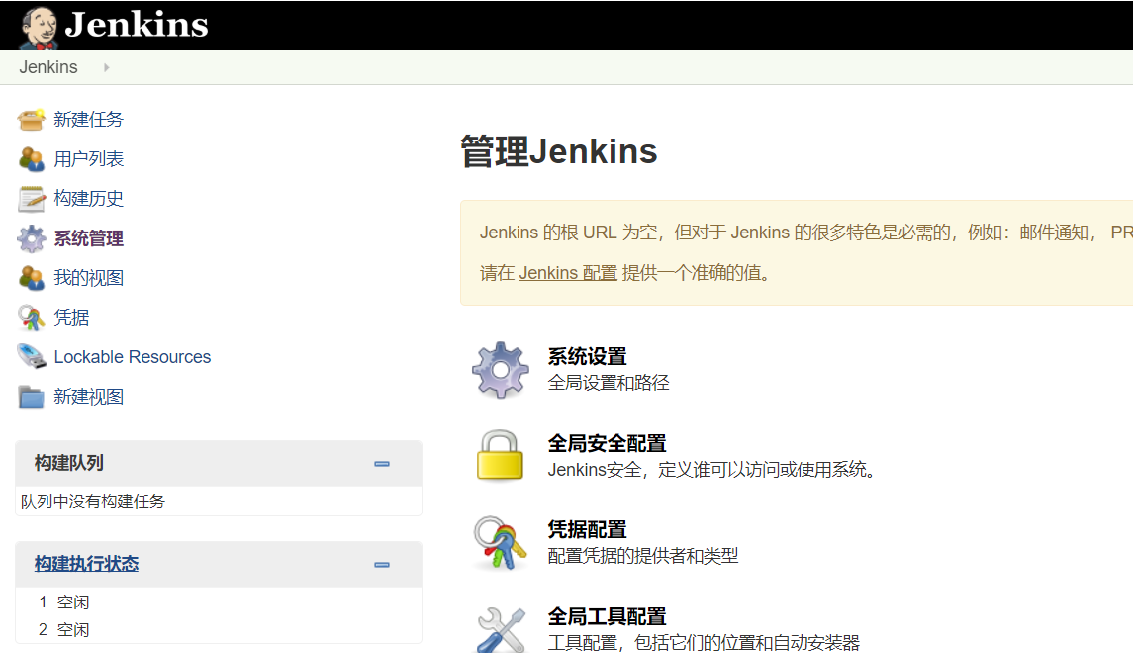
Task: Click the 全局安全配置 padlock icon
Action: coord(500,456)
